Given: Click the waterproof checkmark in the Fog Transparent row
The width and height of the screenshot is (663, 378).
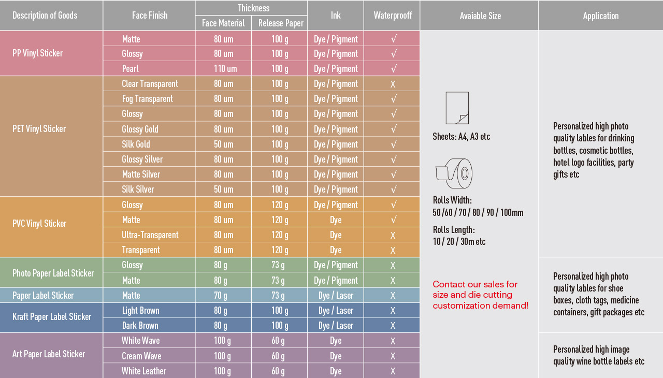Looking at the screenshot, I should tap(394, 99).
